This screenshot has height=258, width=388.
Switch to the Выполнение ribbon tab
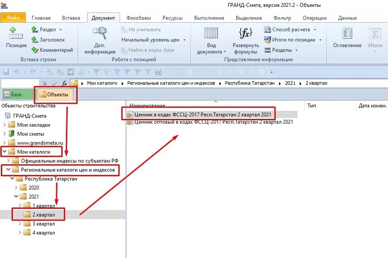[209, 18]
